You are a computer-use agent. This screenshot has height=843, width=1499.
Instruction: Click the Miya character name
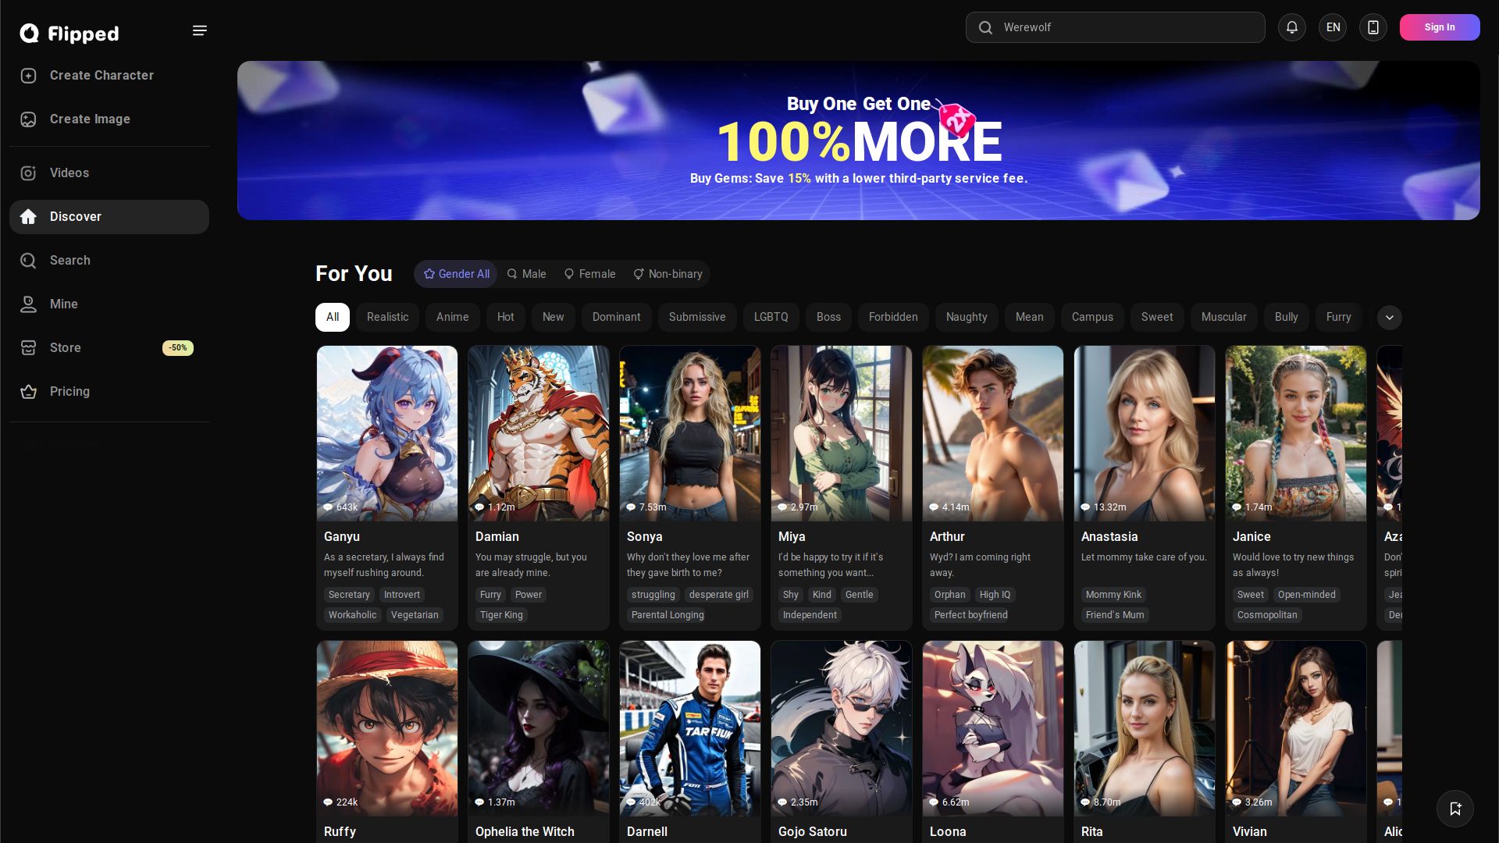[792, 537]
